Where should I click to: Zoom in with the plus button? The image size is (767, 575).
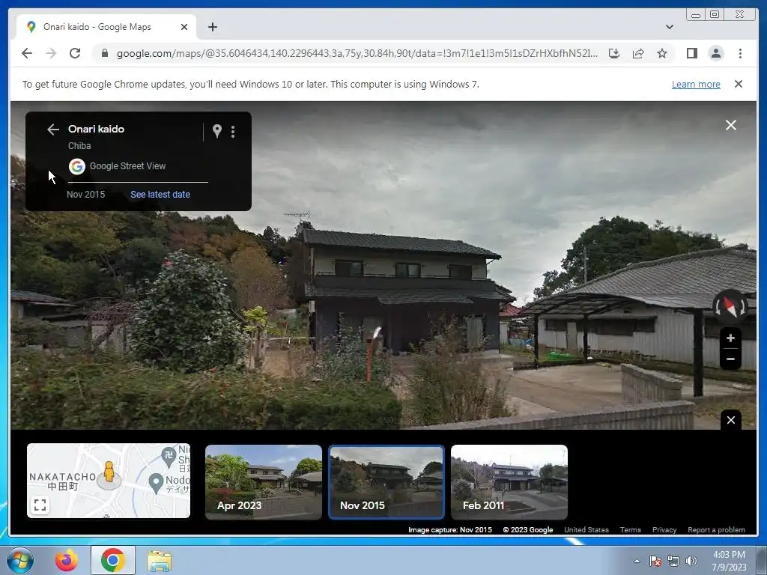point(730,338)
